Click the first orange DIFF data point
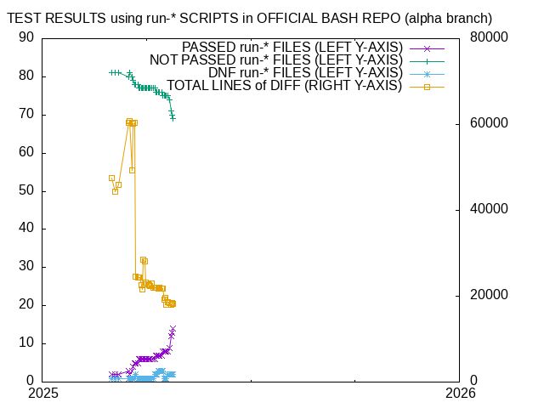544x408 pixels. pyautogui.click(x=111, y=178)
